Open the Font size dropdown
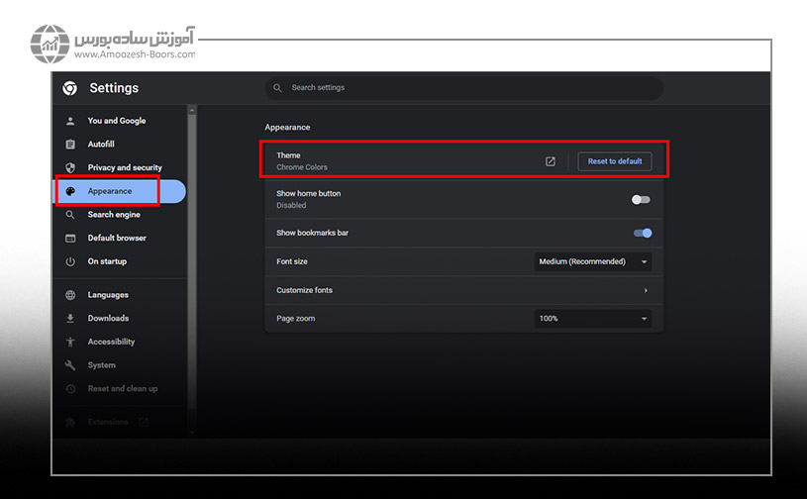807x499 pixels. [592, 261]
